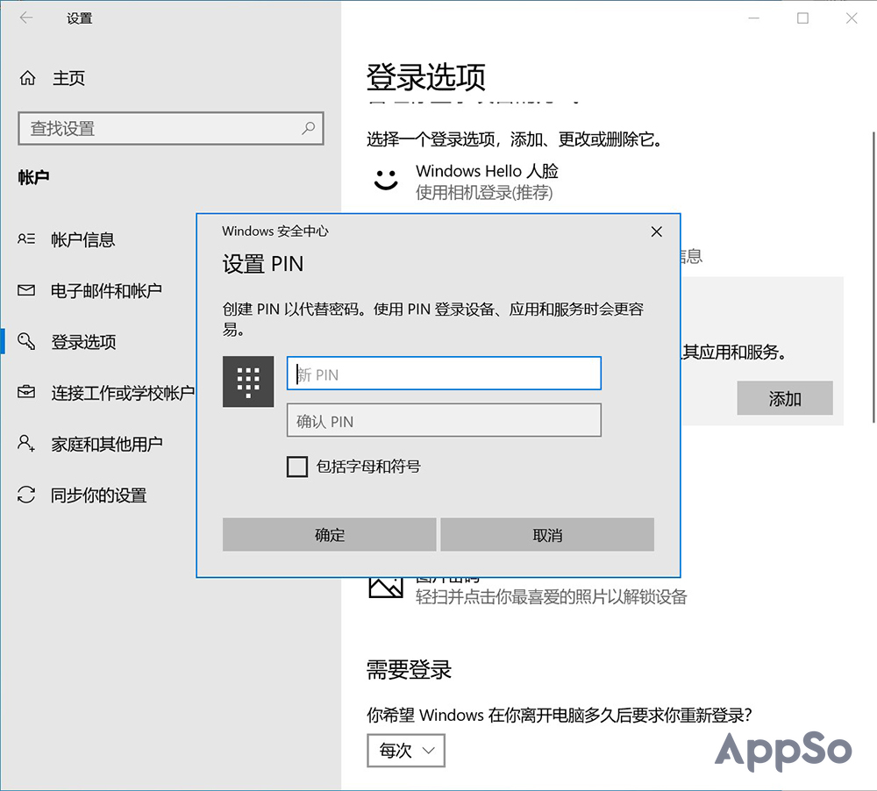Open the 每次 dropdown menu
Image resolution: width=877 pixels, height=791 pixels.
tap(405, 751)
